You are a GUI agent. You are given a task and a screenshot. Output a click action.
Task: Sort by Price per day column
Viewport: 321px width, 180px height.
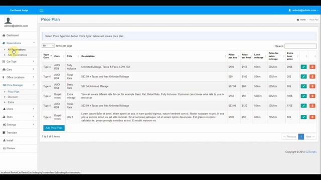(x=234, y=56)
